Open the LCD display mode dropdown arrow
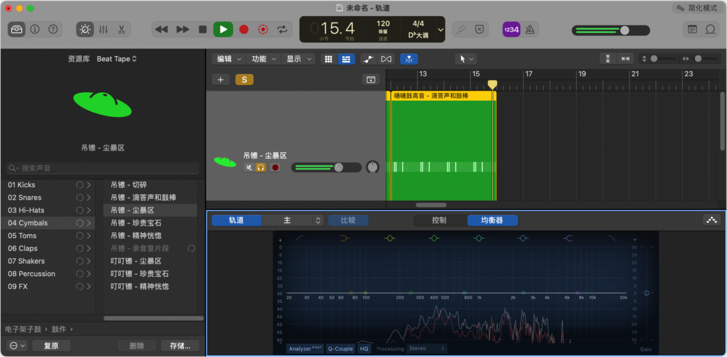 click(x=441, y=29)
